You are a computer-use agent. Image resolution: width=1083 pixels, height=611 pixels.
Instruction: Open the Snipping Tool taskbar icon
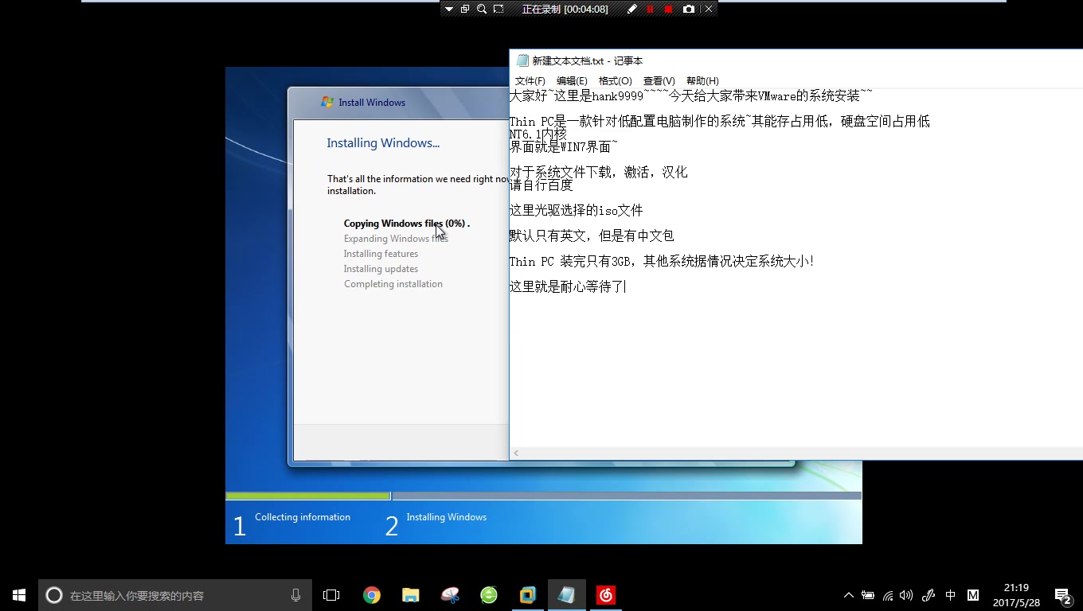coord(450,595)
